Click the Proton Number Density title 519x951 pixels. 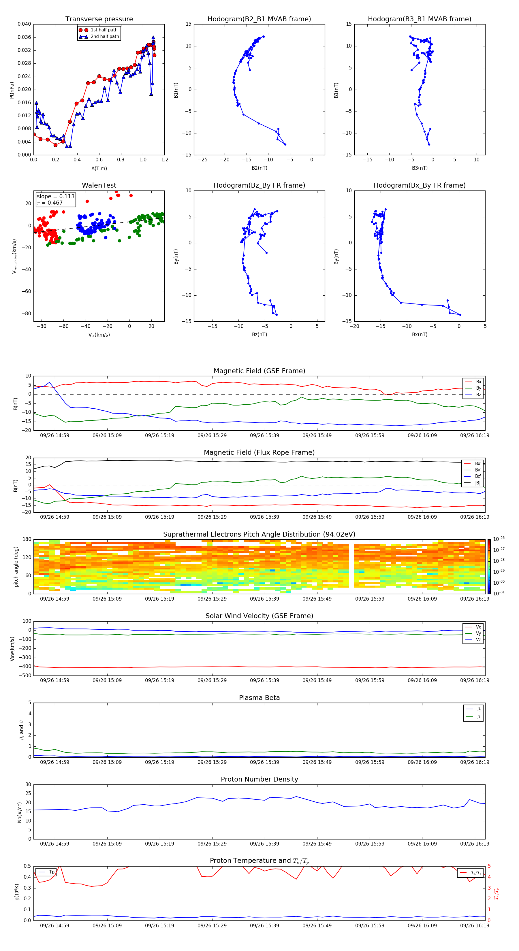pos(259,779)
